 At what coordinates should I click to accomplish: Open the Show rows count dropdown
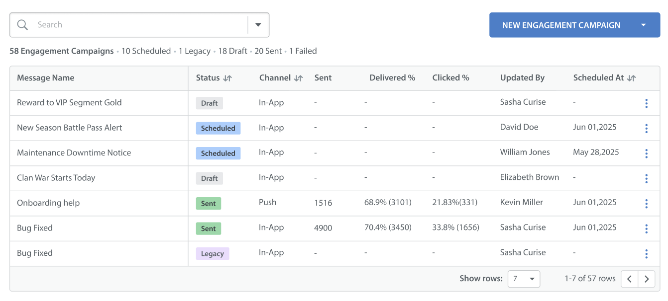pos(524,279)
